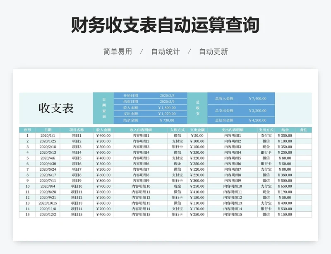Click the 结束日期 label in query panel
Viewport: 331px width, 254px height.
[x=131, y=102]
